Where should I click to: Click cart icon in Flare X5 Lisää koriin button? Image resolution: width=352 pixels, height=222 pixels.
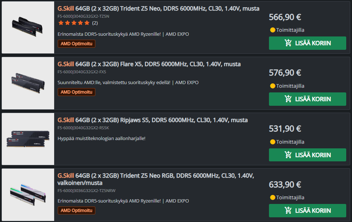[x=288, y=99]
